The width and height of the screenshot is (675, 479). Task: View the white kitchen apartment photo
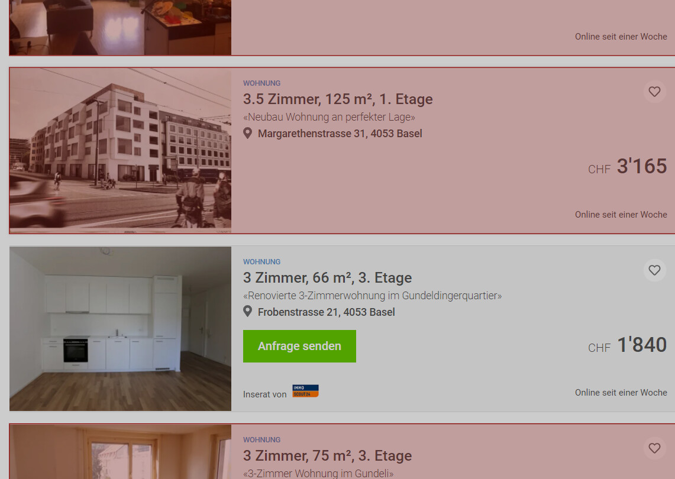point(121,329)
